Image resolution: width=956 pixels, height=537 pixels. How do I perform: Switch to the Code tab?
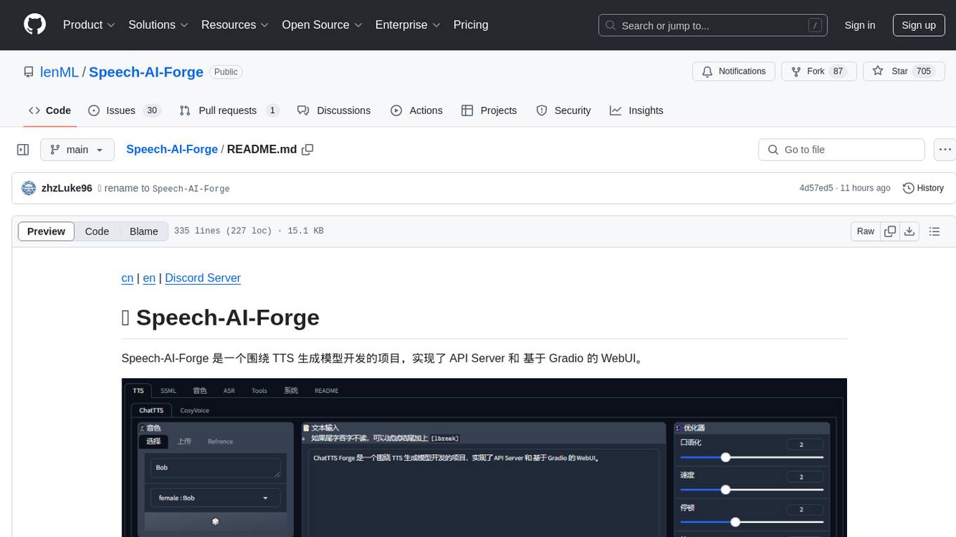50,110
